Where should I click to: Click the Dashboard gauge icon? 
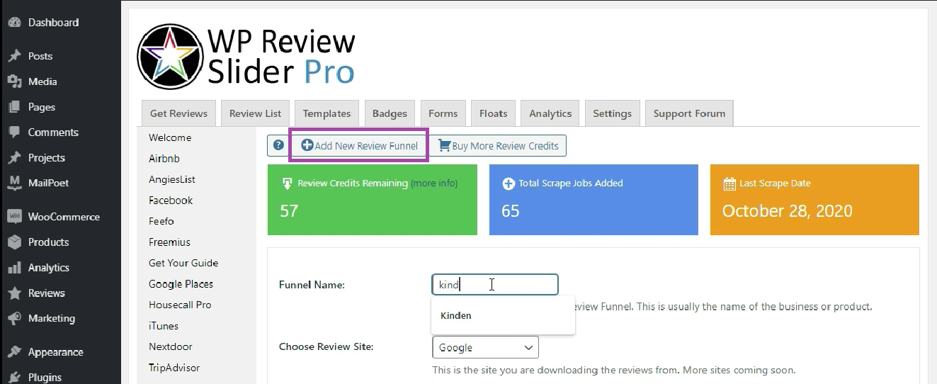pyautogui.click(x=14, y=23)
